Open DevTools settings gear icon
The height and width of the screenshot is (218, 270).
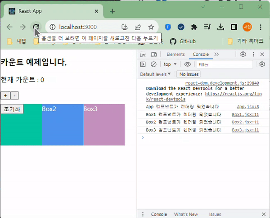click(243, 54)
